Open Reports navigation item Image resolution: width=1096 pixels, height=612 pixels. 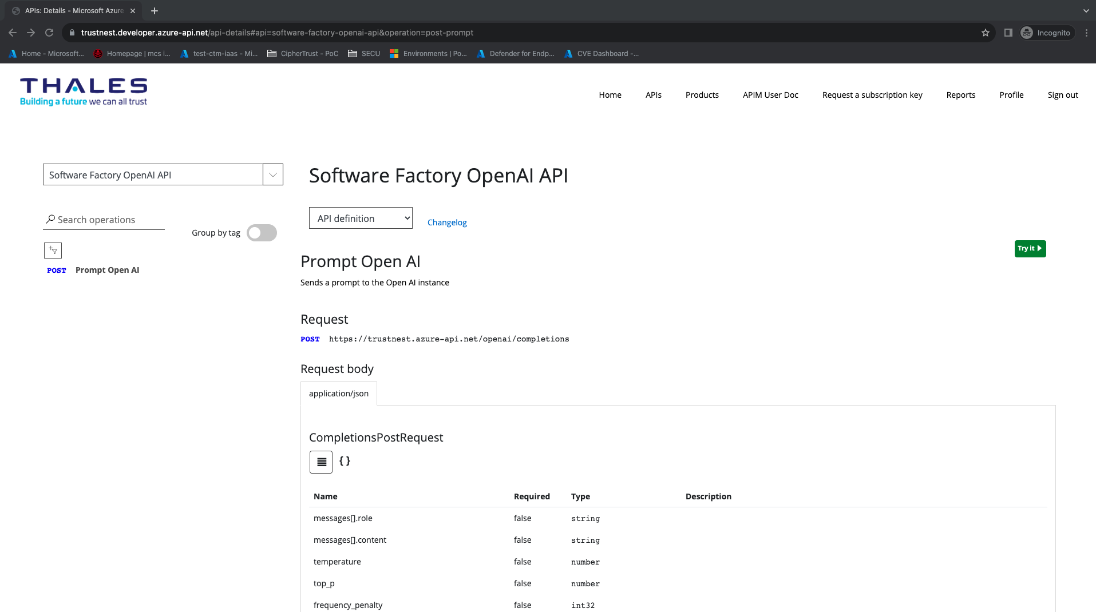click(961, 95)
